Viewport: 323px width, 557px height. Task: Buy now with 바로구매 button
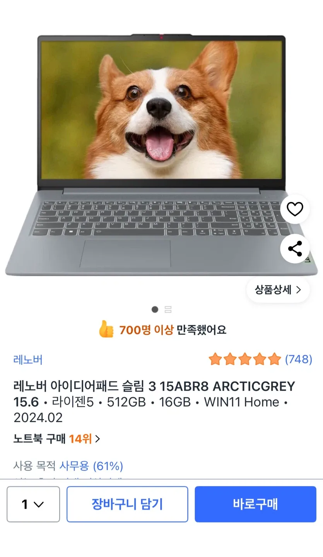pyautogui.click(x=255, y=504)
